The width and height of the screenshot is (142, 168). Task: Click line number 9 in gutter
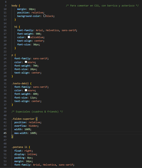tap(6, 6)
